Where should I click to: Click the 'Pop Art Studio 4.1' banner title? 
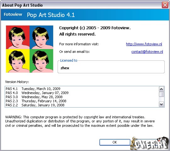point(51,15)
